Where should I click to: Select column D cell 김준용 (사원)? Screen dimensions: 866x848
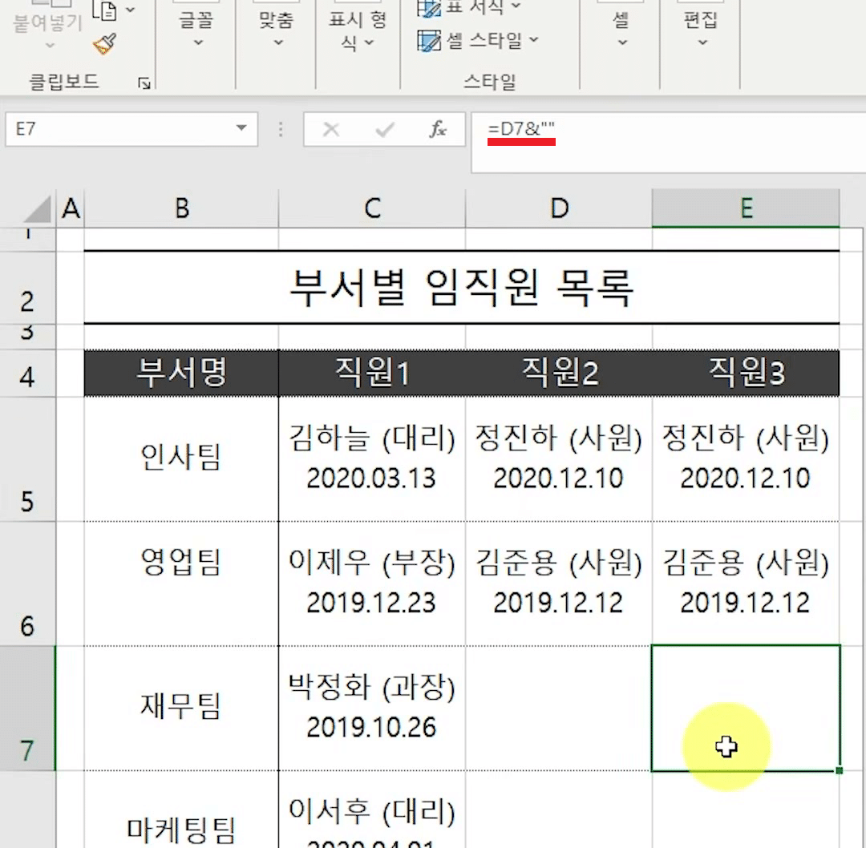pos(559,584)
